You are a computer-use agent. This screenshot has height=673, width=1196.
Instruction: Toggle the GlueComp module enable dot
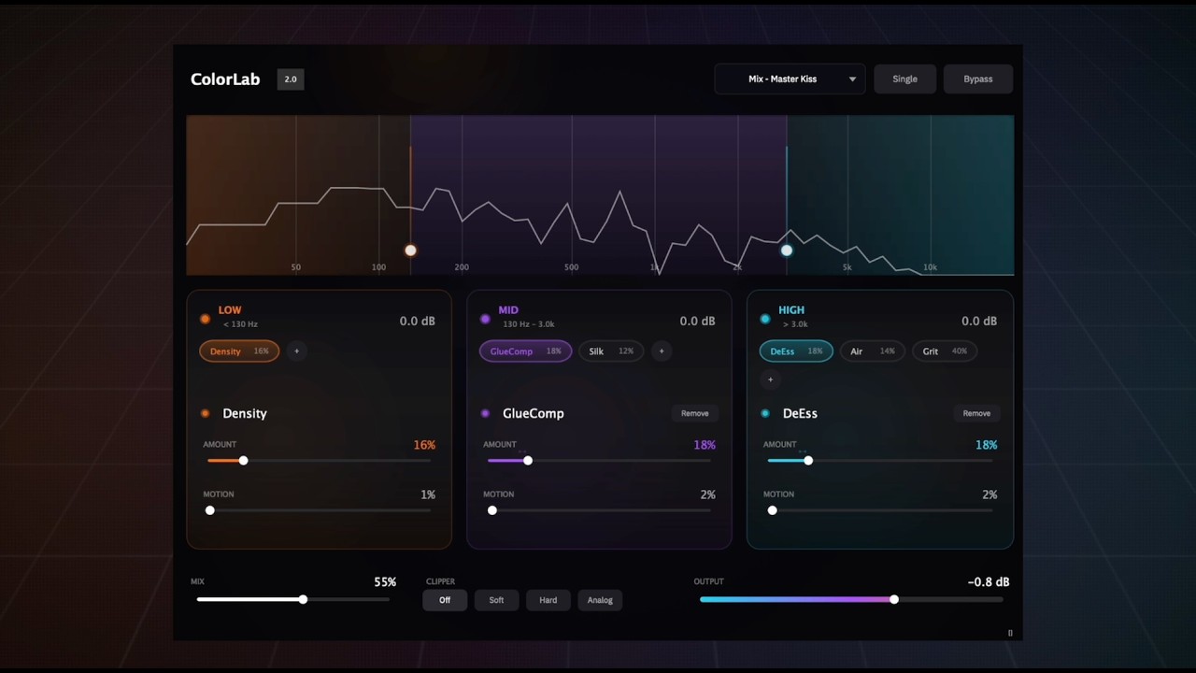click(x=485, y=413)
